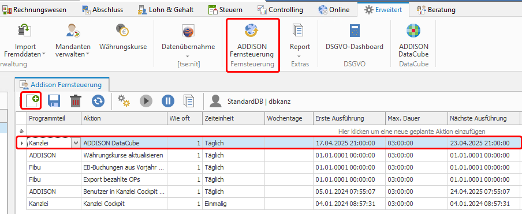This screenshot has height=214, width=522.
Task: Click next execution 23.04.2025 21:00:00
Action: (483, 143)
